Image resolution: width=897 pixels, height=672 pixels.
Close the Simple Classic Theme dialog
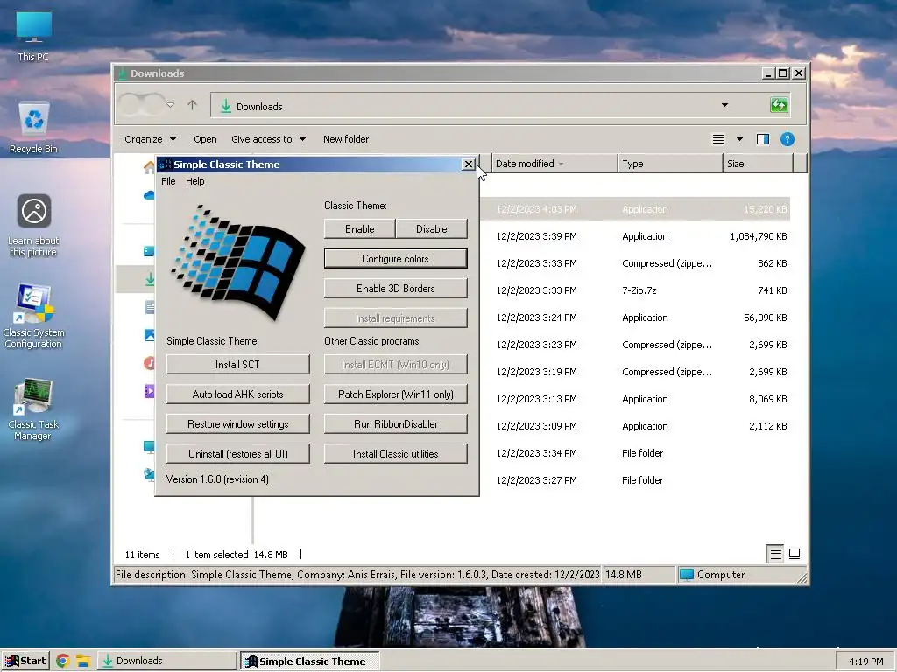pos(468,164)
